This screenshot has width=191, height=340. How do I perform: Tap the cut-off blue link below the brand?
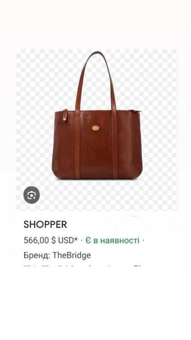click(x=137, y=265)
